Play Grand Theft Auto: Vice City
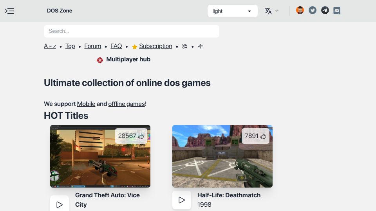Viewport: 376px width, 211px height. (60, 204)
